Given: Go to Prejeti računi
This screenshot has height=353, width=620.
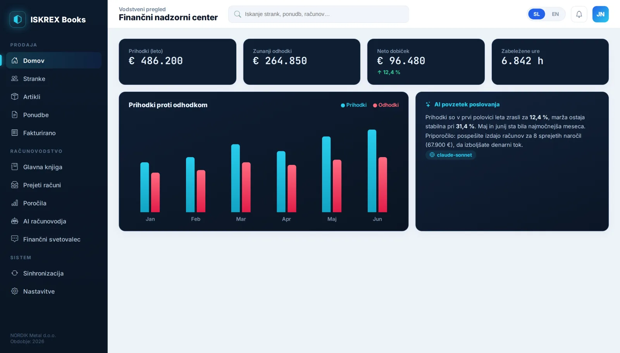Looking at the screenshot, I should click(x=54, y=185).
